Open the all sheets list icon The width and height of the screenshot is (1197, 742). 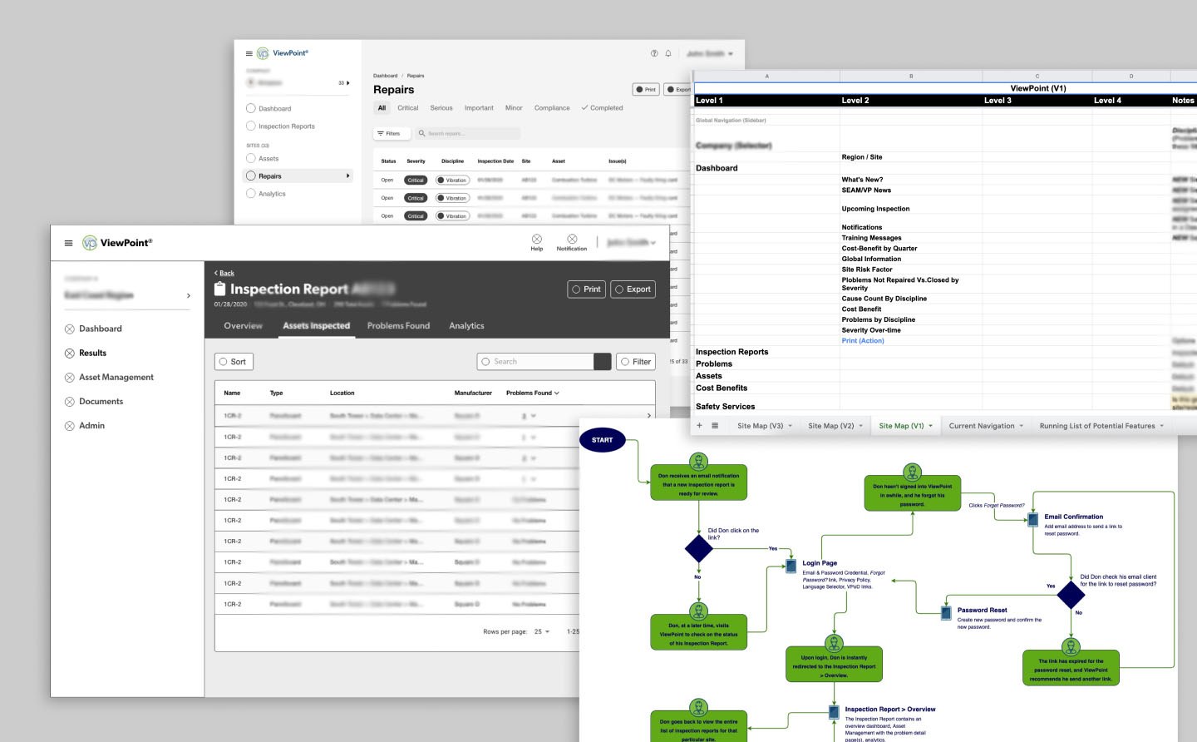click(x=715, y=426)
